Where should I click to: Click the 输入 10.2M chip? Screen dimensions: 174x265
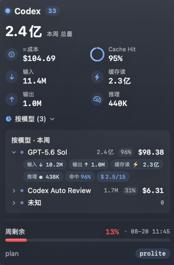[45, 164]
